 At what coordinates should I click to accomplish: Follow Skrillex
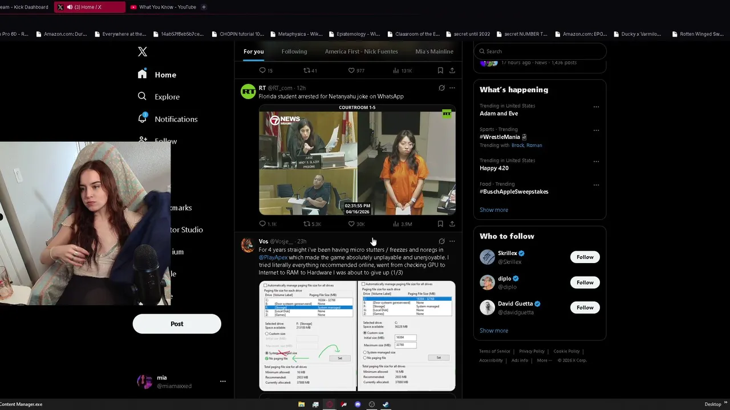click(x=585, y=257)
